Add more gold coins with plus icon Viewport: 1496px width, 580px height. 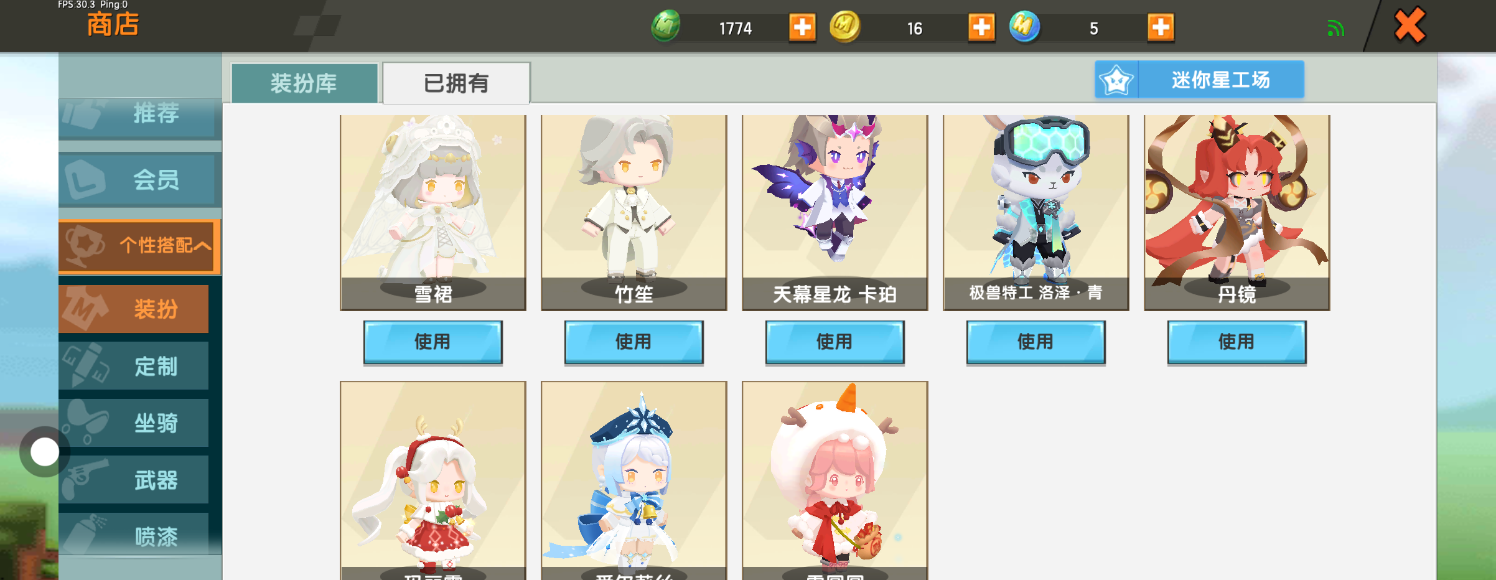981,27
